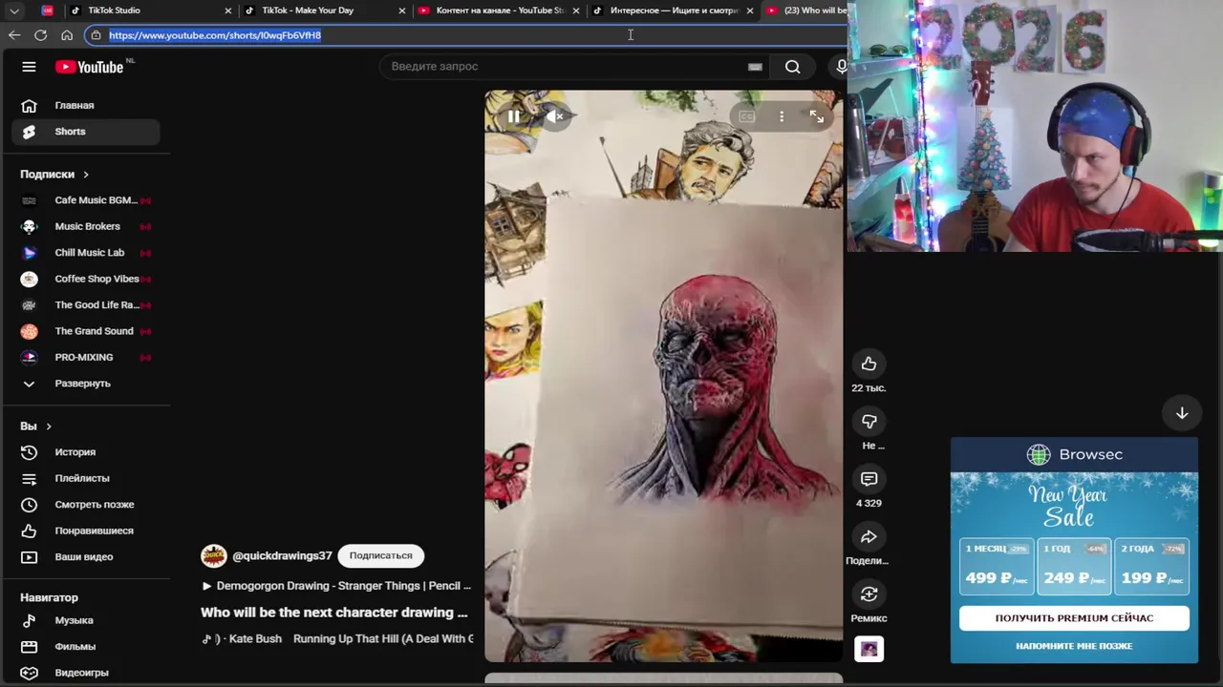Pause the Shorts video
The image size is (1223, 687).
(514, 116)
